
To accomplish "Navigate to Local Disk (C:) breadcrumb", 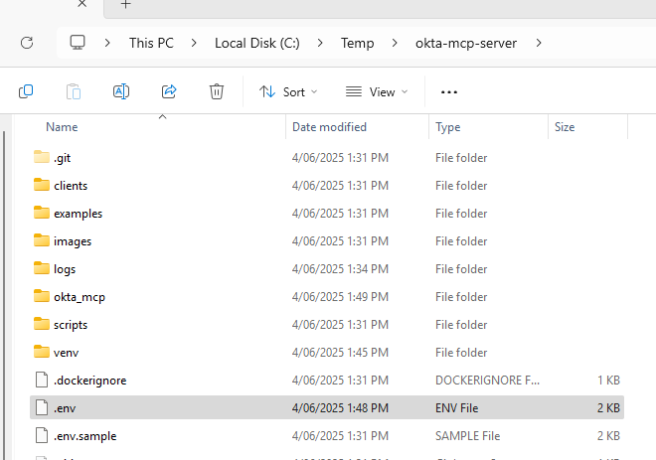I will coord(256,43).
